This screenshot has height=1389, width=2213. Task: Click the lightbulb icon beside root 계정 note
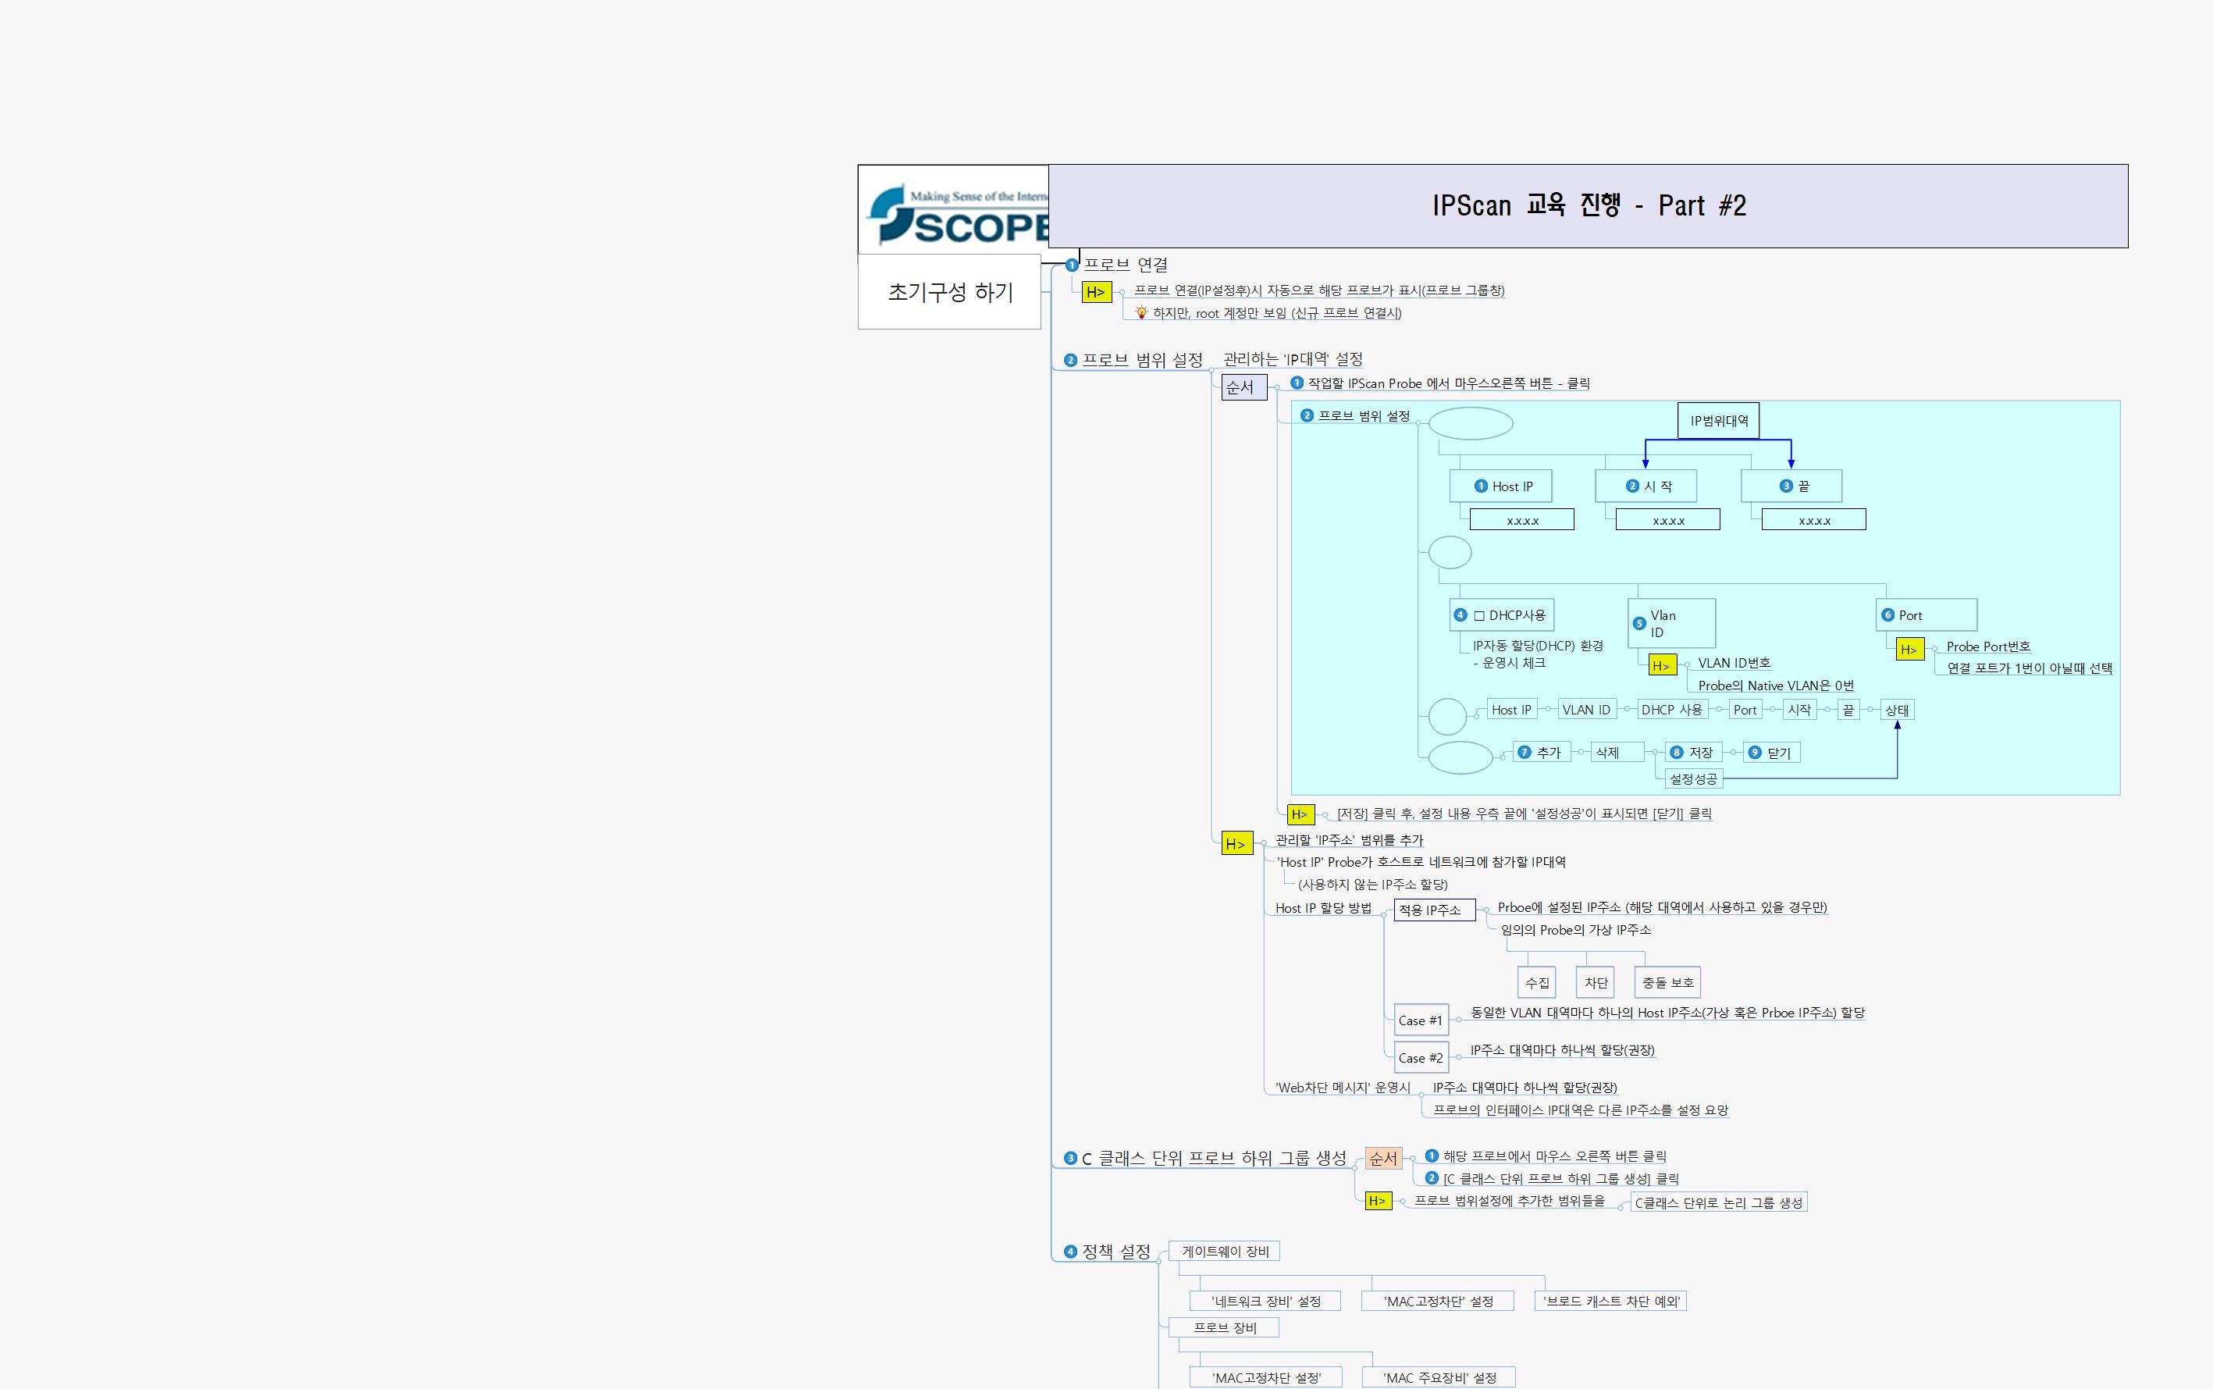[x=1141, y=313]
